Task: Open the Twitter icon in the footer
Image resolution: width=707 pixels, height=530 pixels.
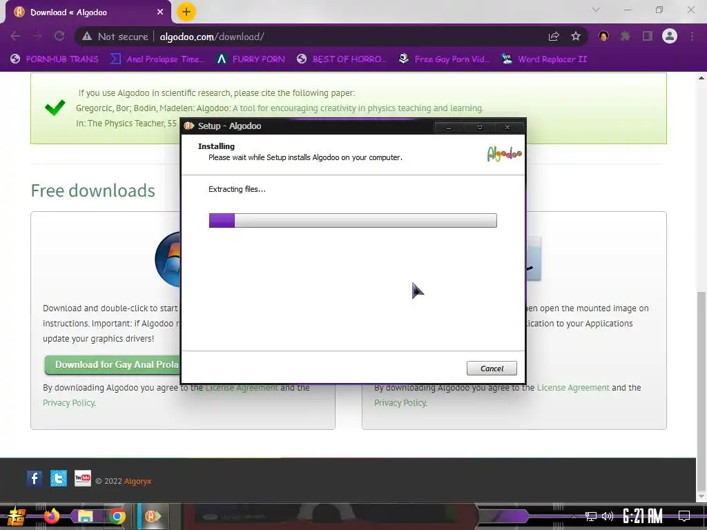Action: [59, 478]
